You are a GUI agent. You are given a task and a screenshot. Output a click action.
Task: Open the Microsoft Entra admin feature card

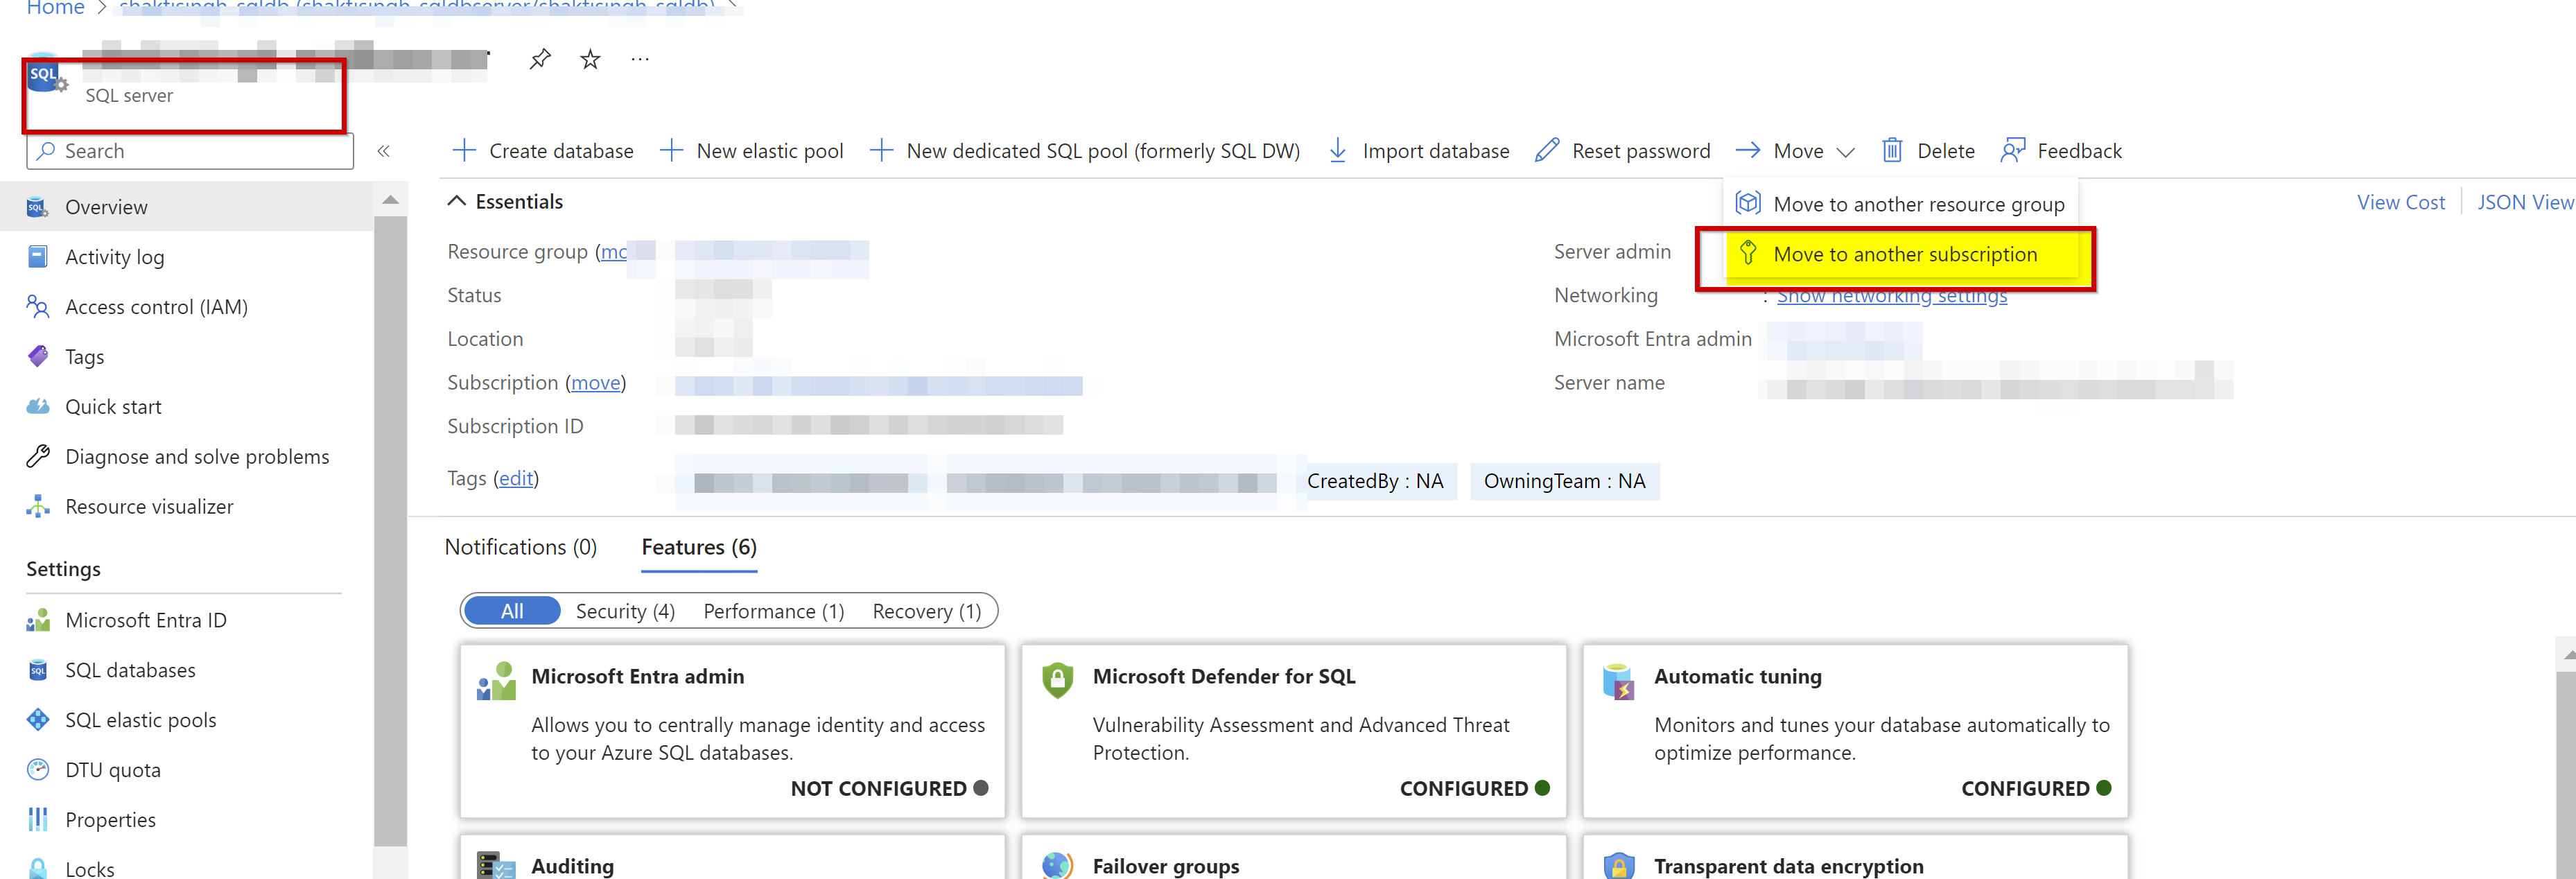coord(732,731)
